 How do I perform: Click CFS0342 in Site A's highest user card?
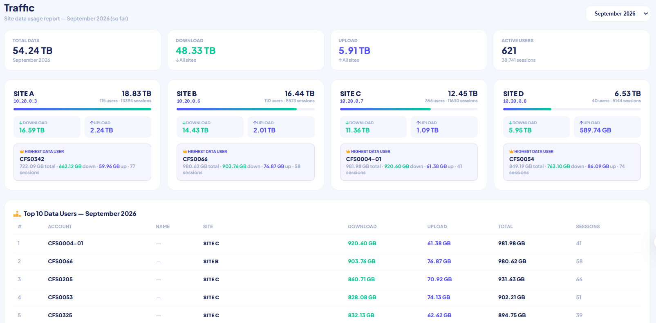click(32, 159)
